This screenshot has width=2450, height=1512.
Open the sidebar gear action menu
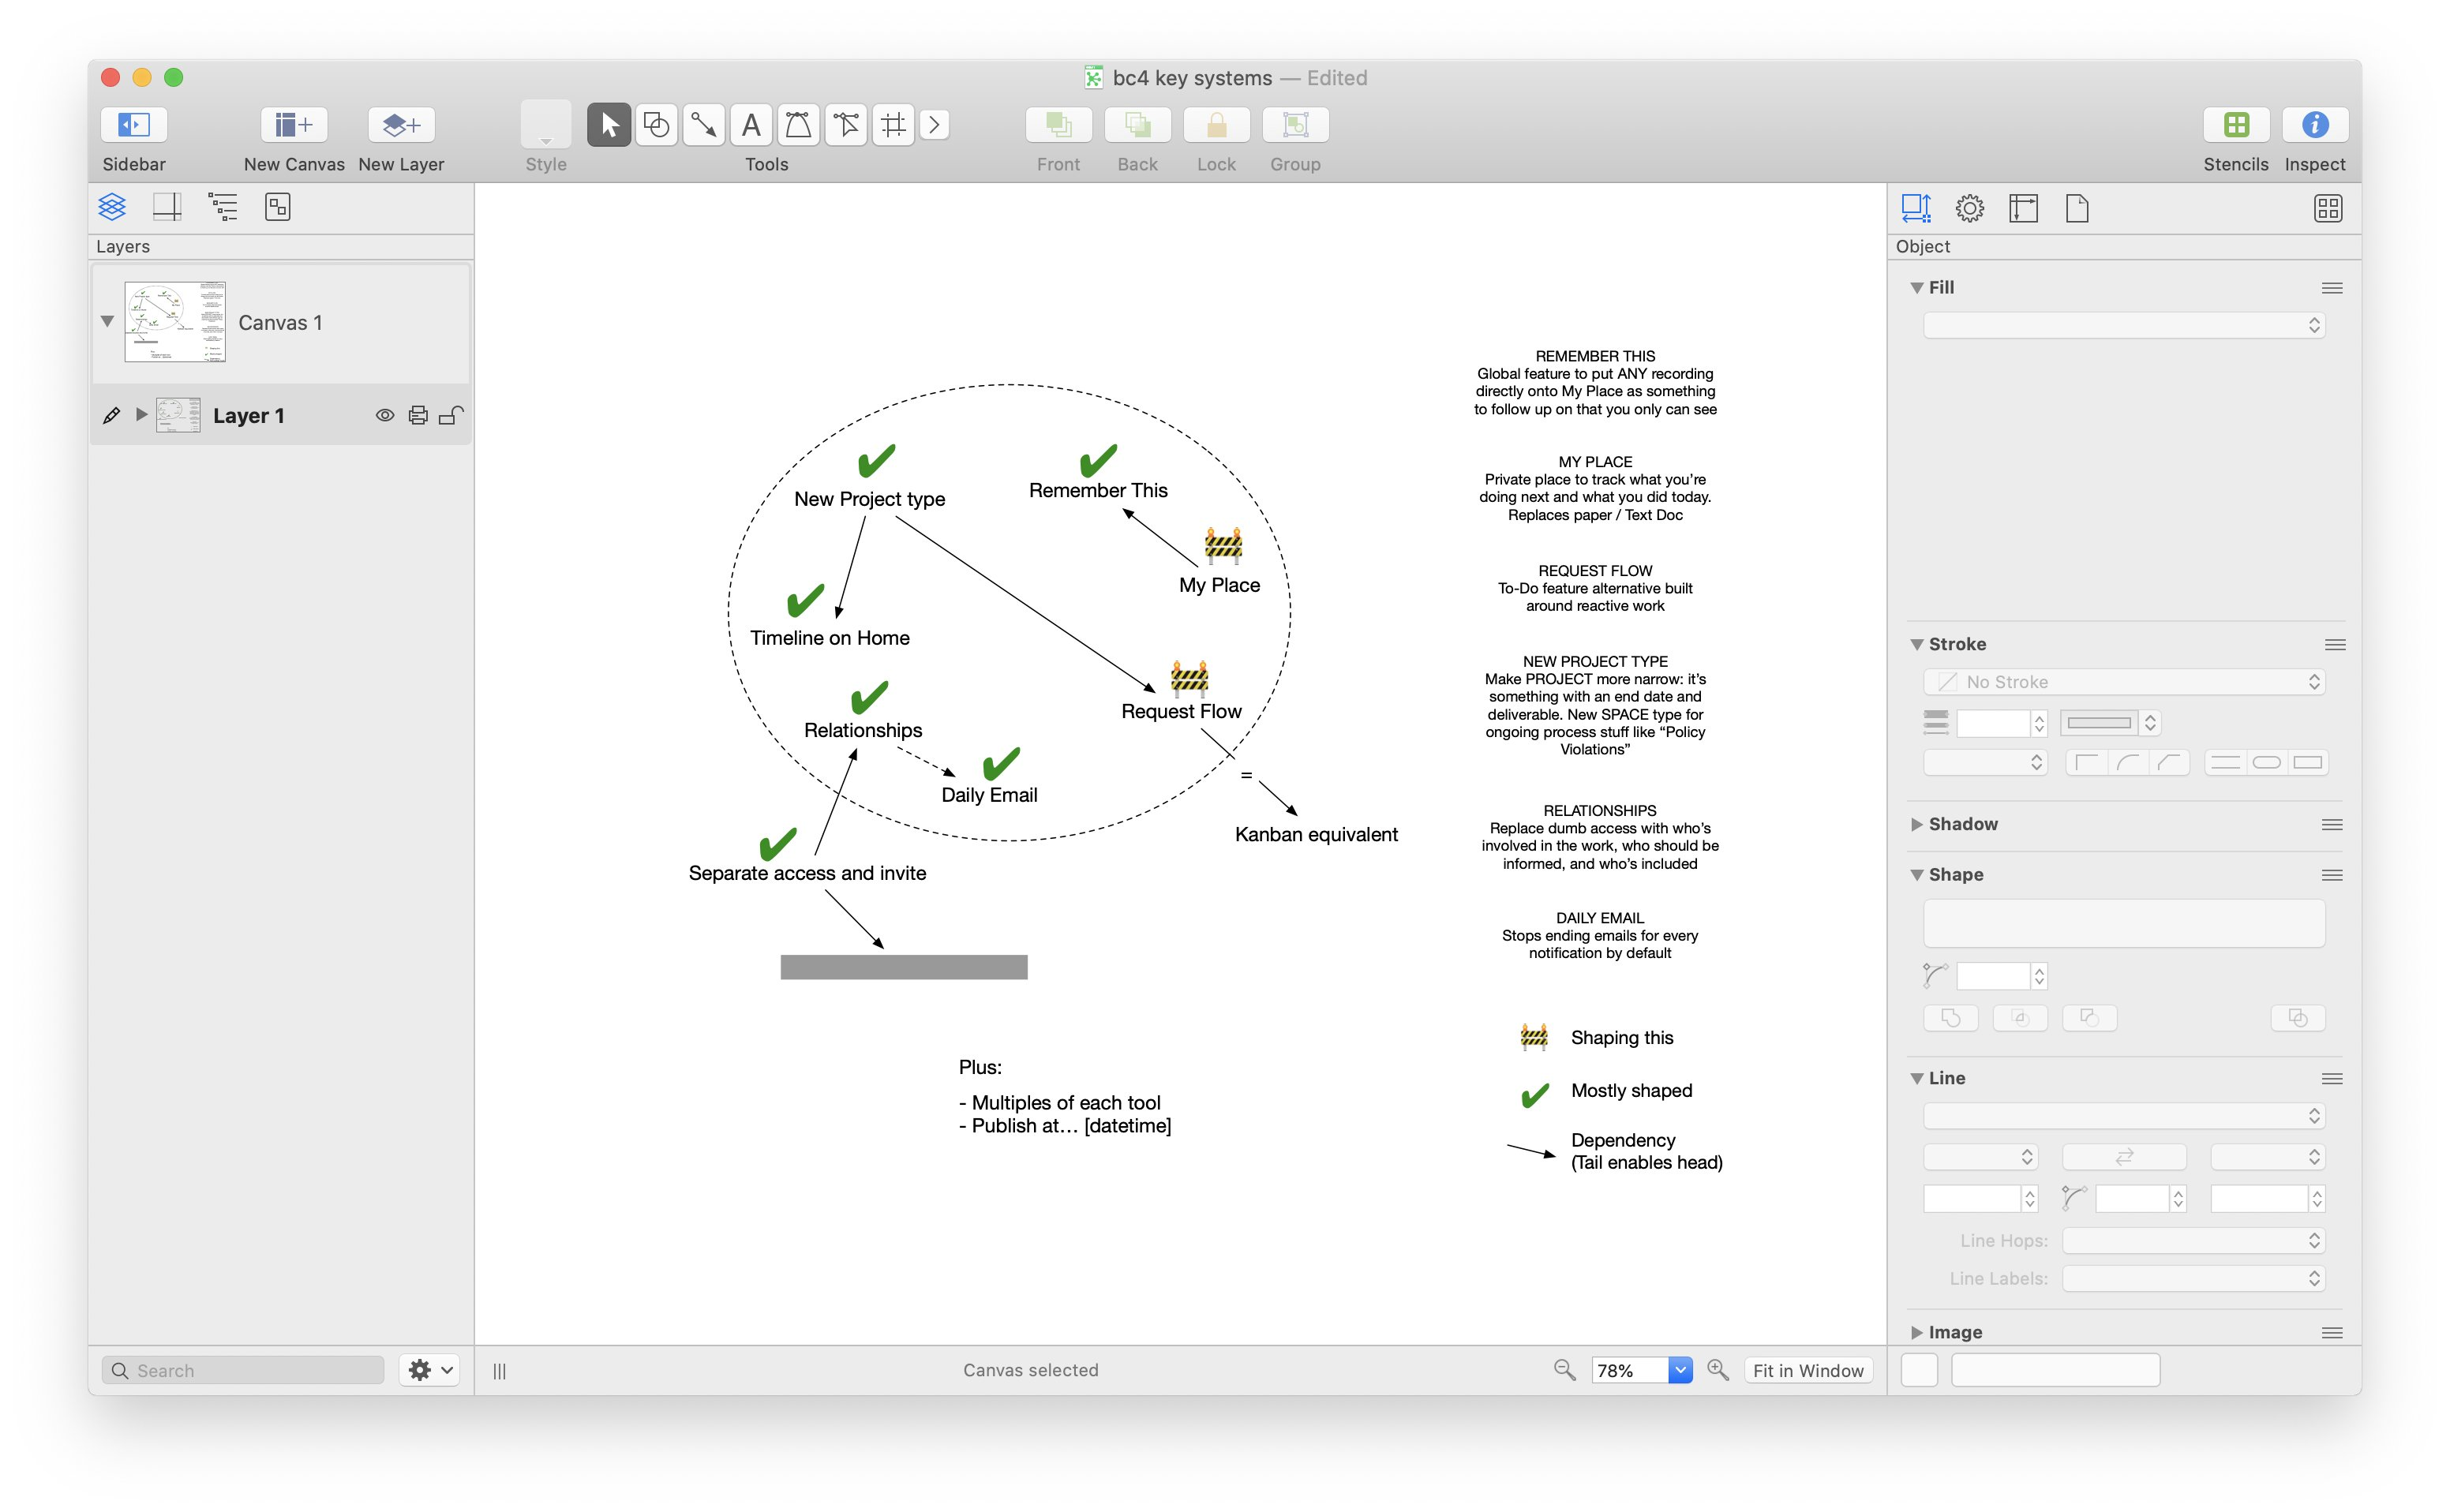(430, 1370)
